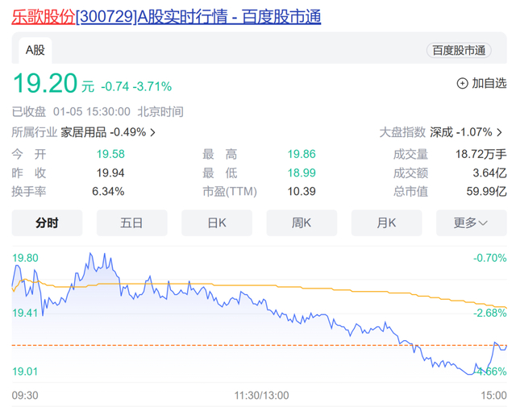Click the 总市值 value 59.99亿
Image resolution: width=516 pixels, height=407 pixels.
486,191
